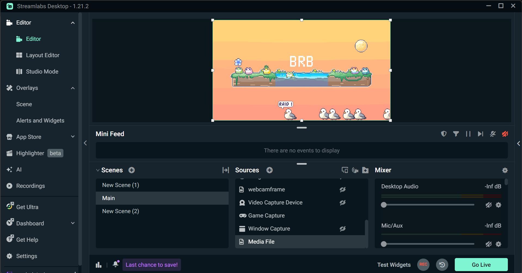Open scene transitions icon in Scenes header

[226, 170]
